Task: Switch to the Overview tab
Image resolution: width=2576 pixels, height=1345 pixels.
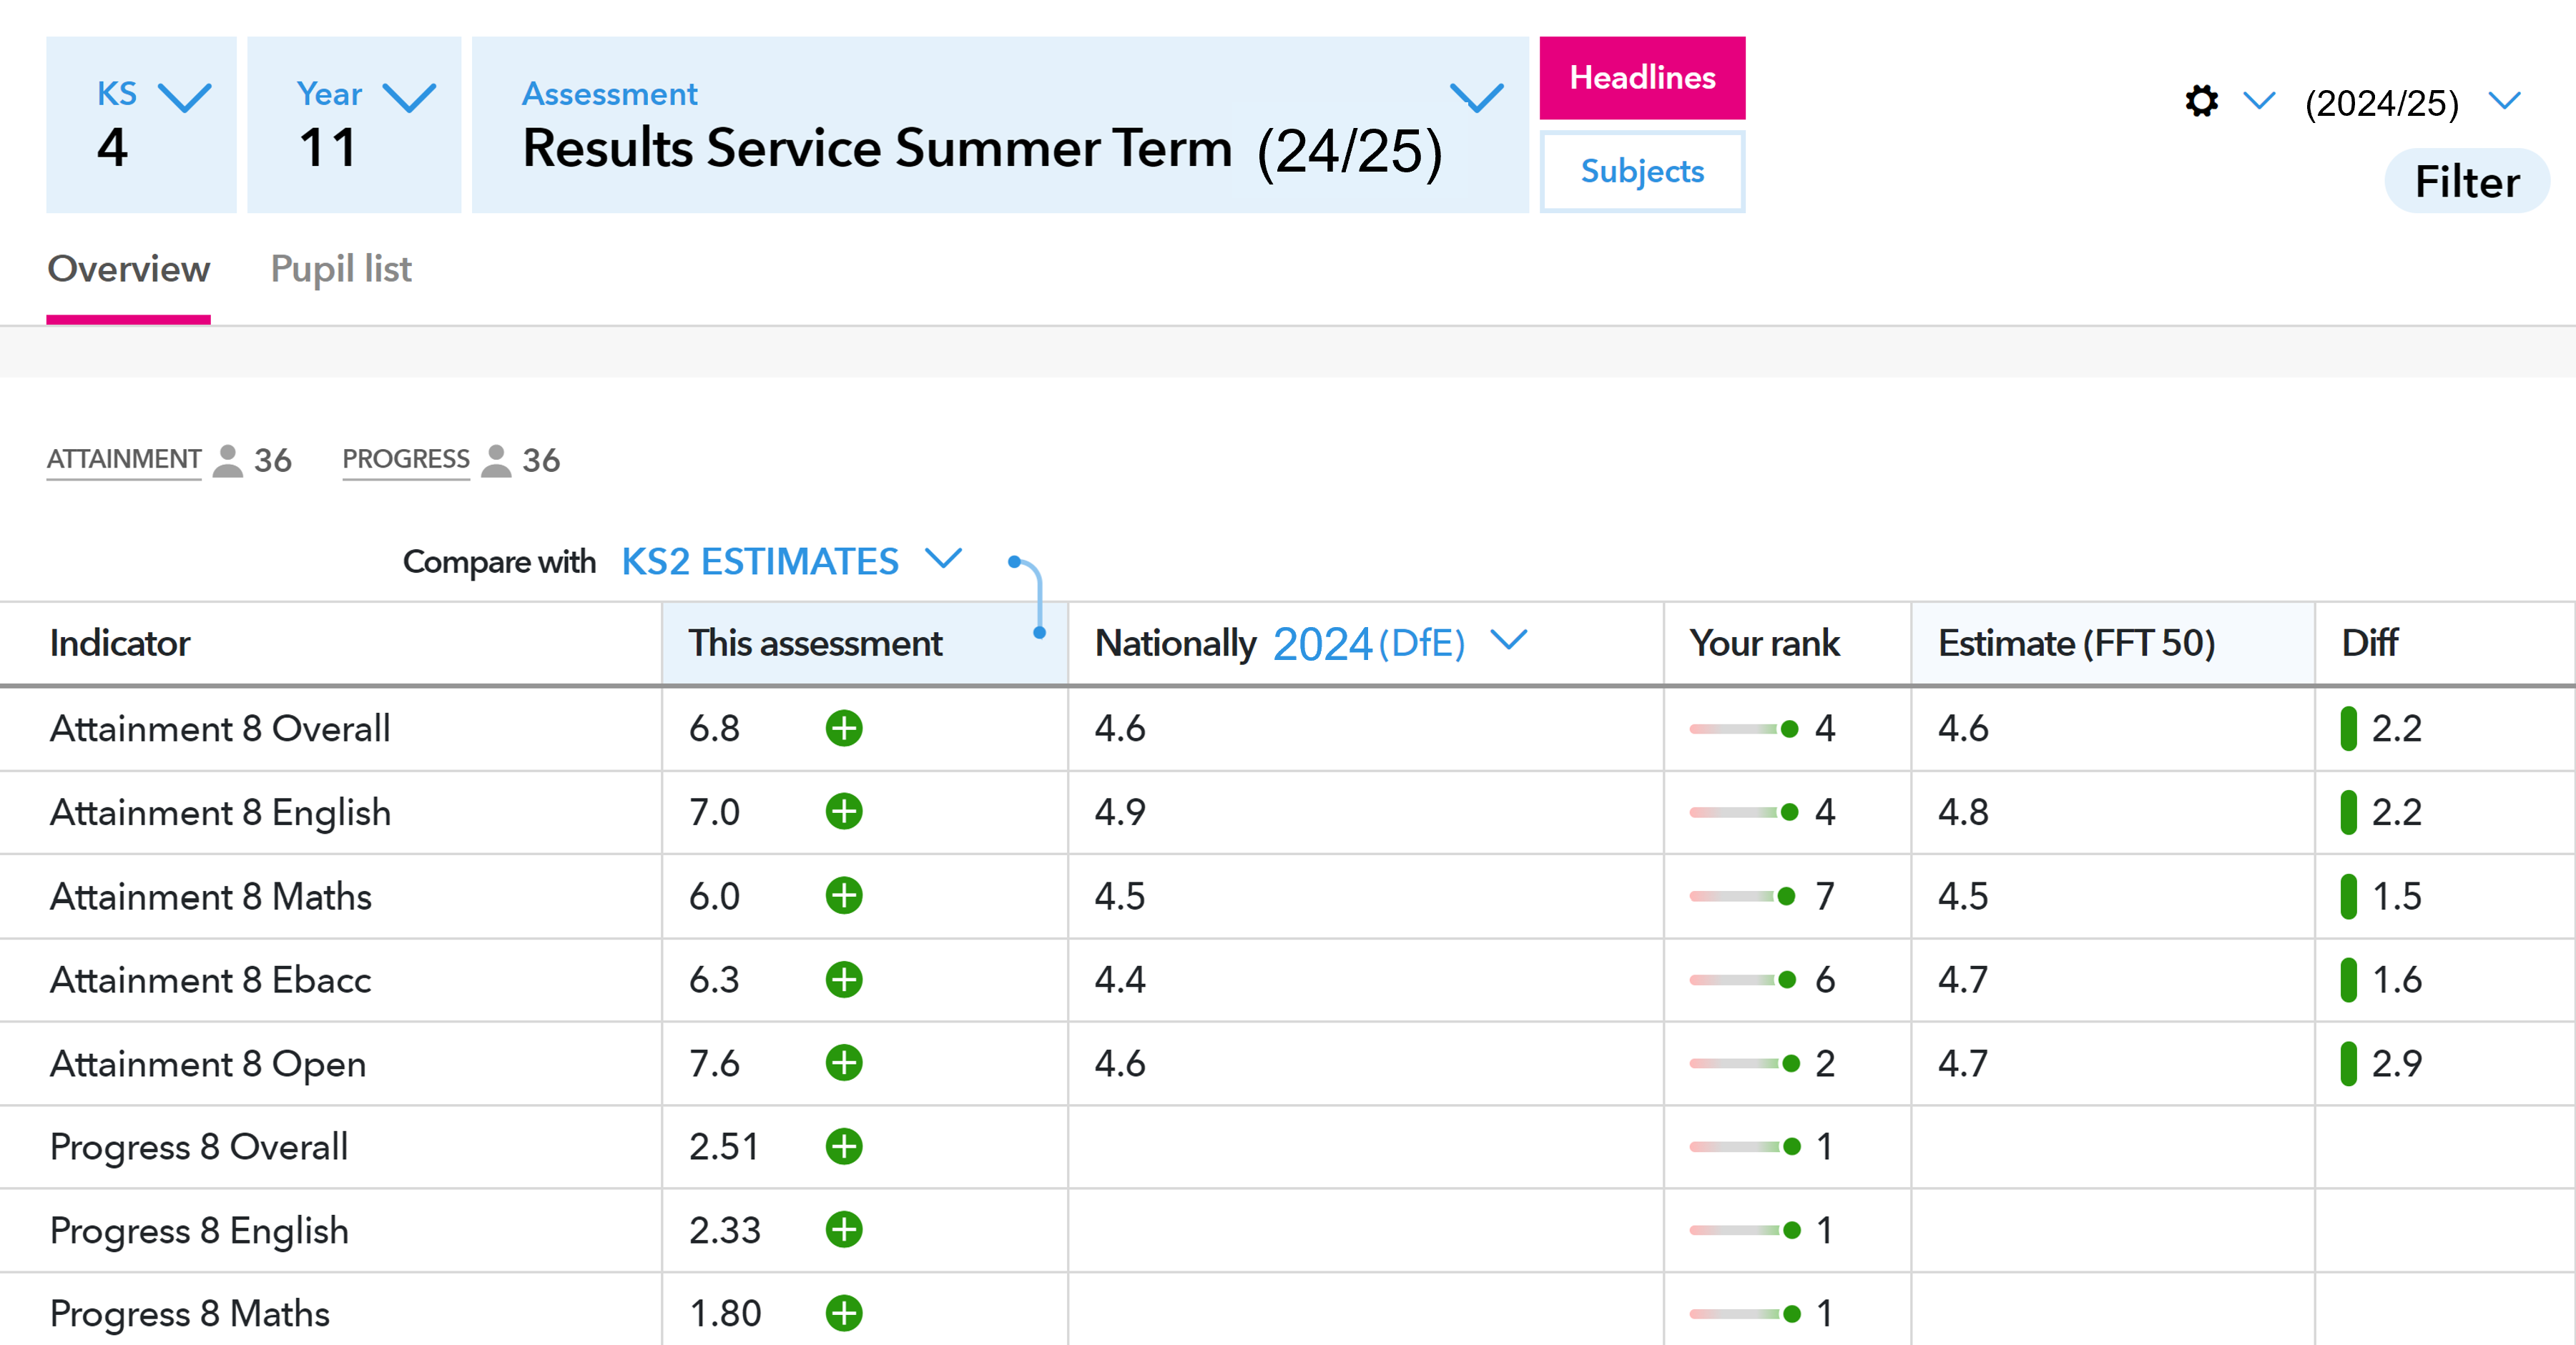Action: tap(128, 269)
